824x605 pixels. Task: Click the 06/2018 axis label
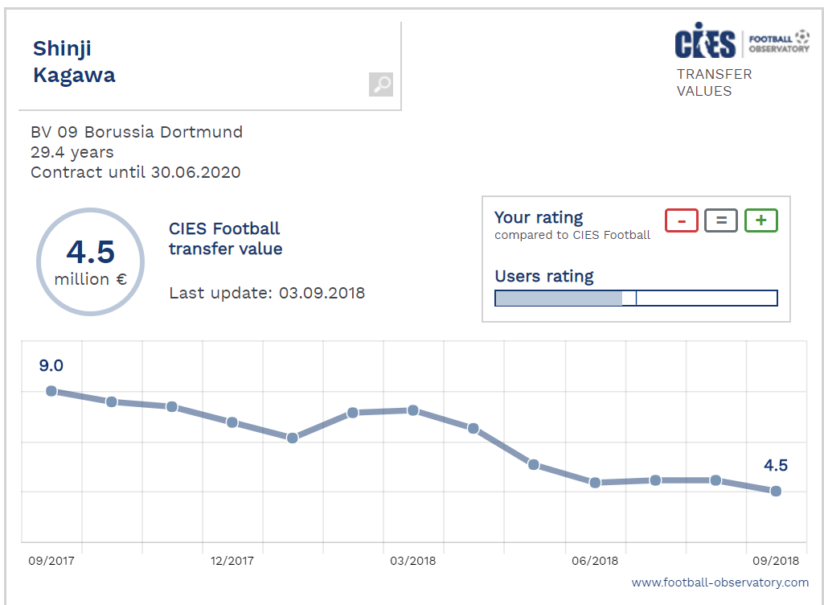(595, 561)
